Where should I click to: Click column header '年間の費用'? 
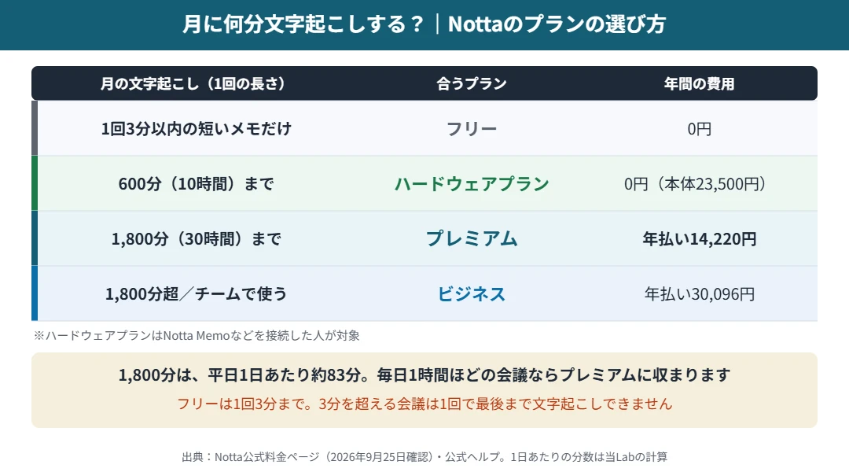[699, 83]
